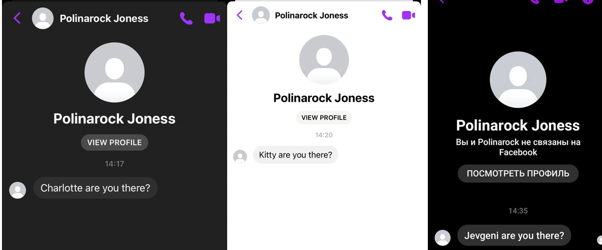Click the "Jevgeni are you there?" message
Image resolution: width=602 pixels, height=250 pixels.
[514, 236]
